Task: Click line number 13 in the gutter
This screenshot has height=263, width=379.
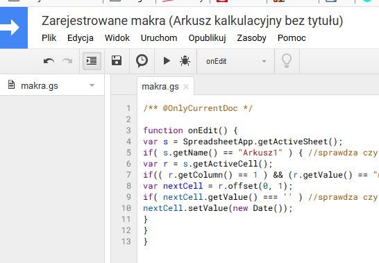Action: [x=126, y=241]
